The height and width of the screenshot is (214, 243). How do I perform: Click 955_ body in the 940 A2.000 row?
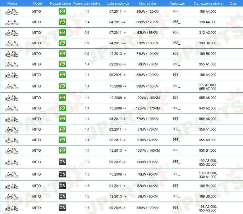point(177,108)
